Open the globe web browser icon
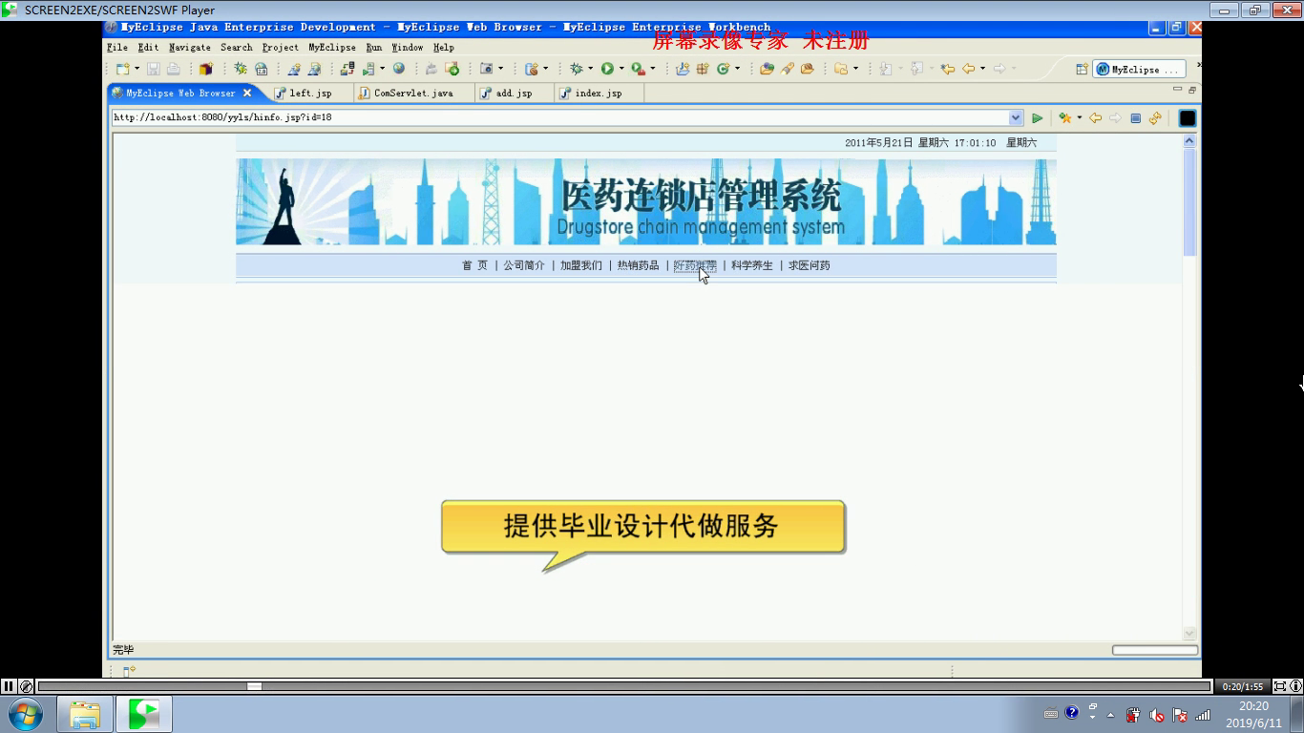Viewport: 1304px width, 733px height. point(398,69)
